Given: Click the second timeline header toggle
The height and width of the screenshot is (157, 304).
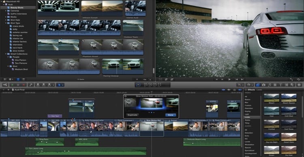Looking at the screenshot, I should tap(229, 90).
